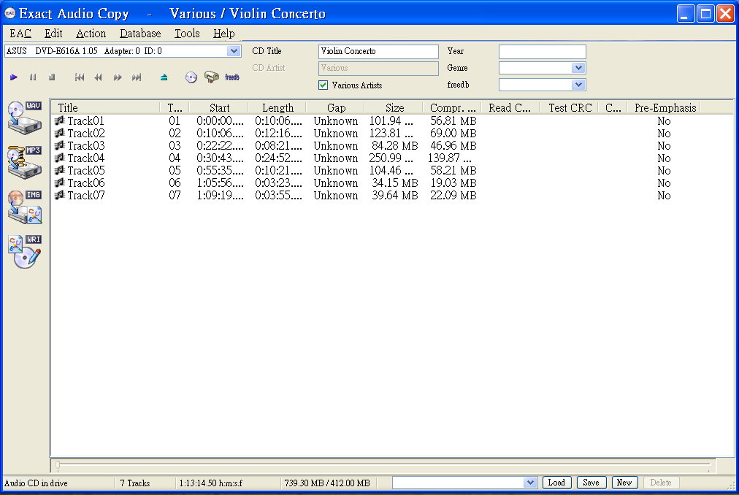739x495 pixels.
Task: Click the Save button
Action: coord(591,483)
